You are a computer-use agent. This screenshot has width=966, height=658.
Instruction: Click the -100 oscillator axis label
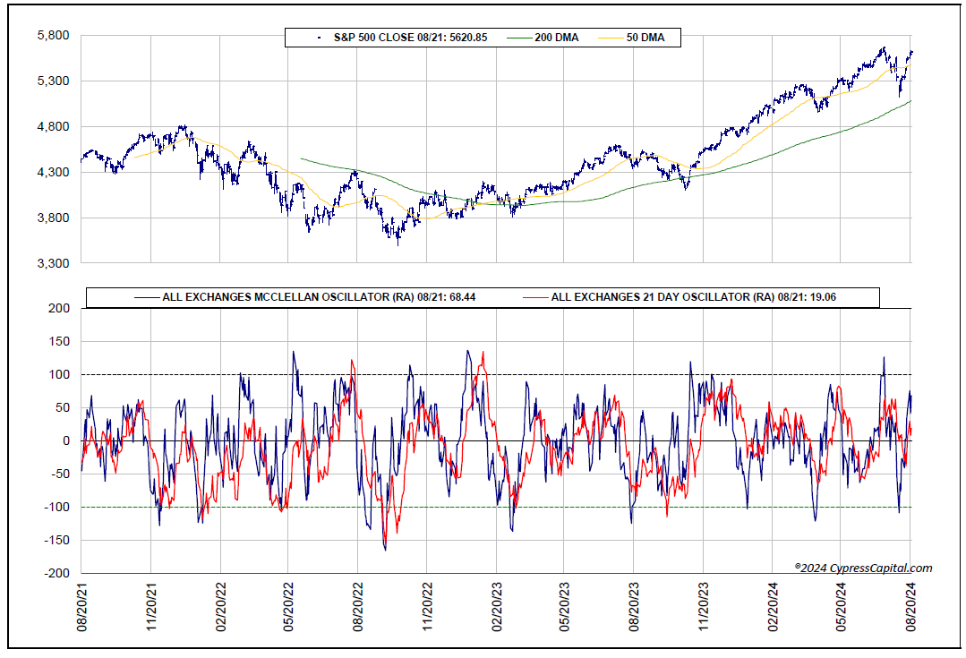[x=57, y=507]
